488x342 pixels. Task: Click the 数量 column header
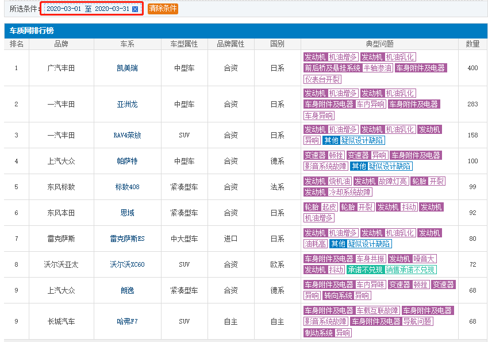point(472,44)
